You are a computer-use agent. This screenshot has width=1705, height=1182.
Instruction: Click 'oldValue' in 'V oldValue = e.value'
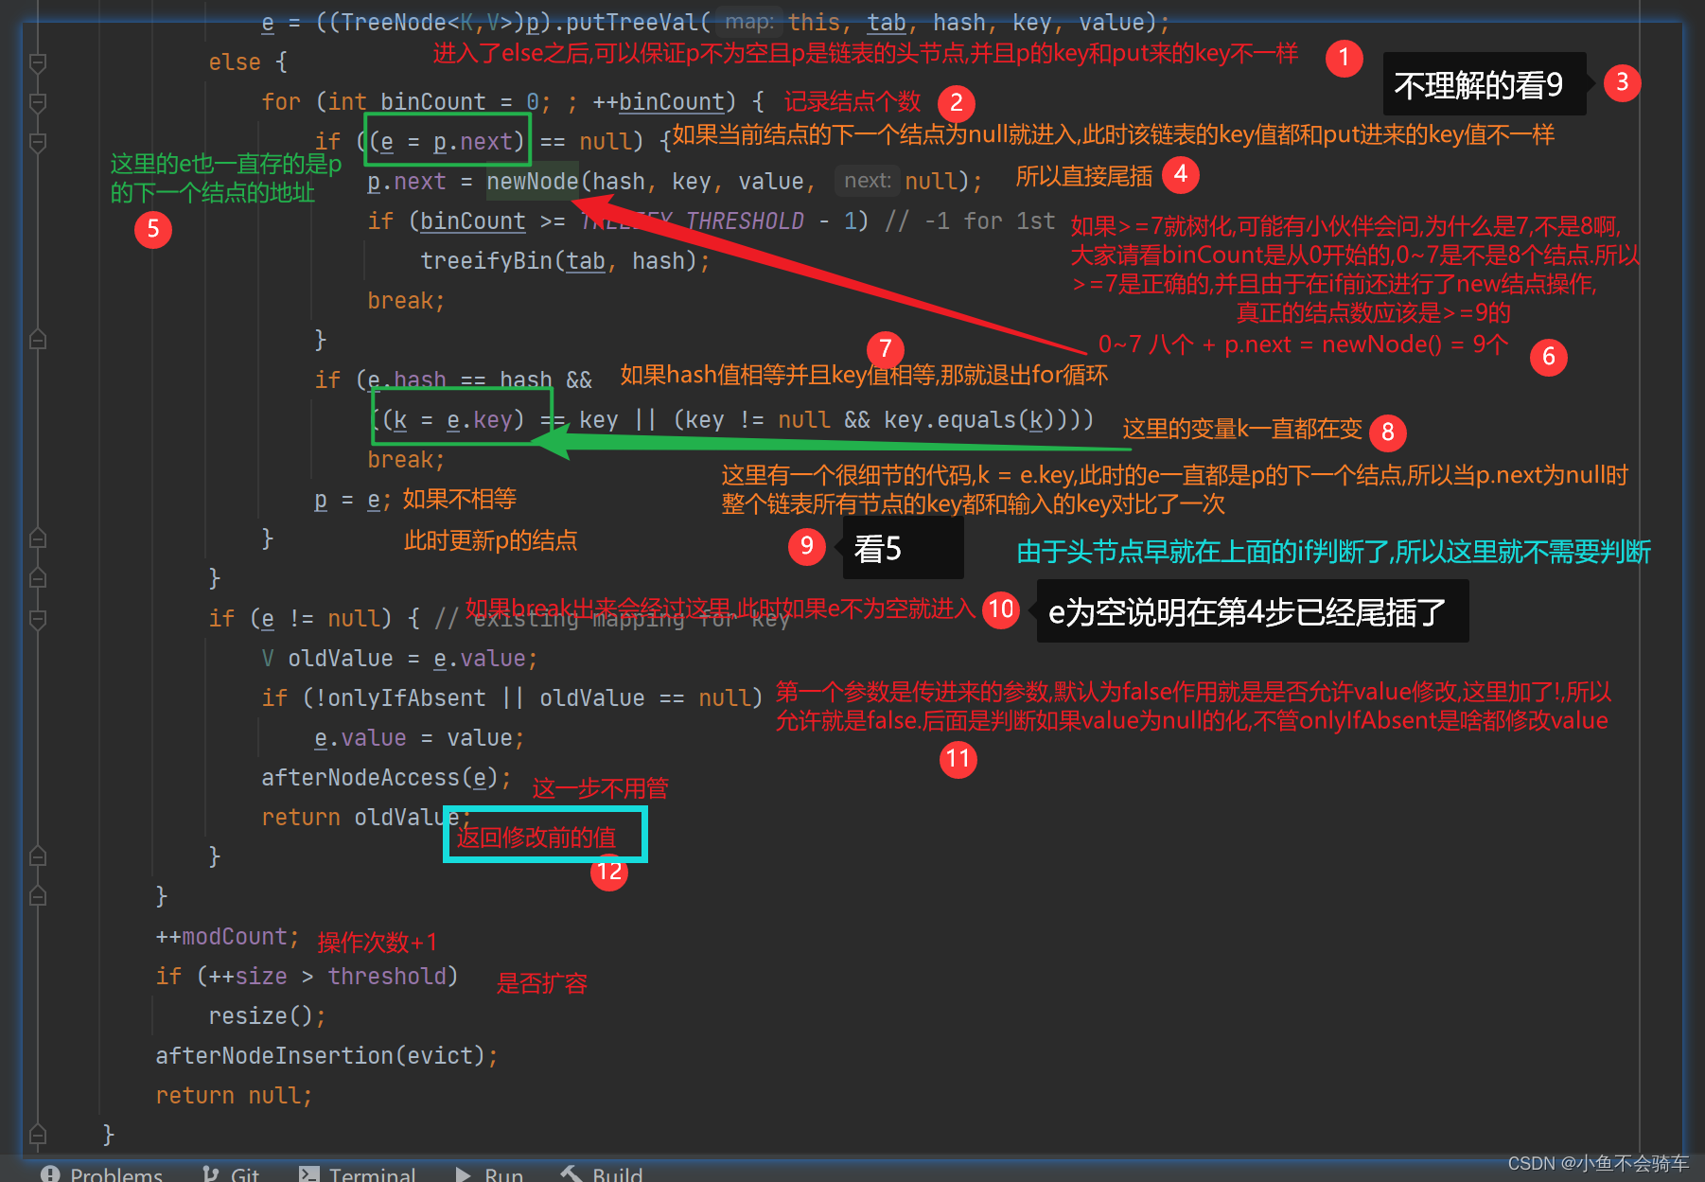341,659
